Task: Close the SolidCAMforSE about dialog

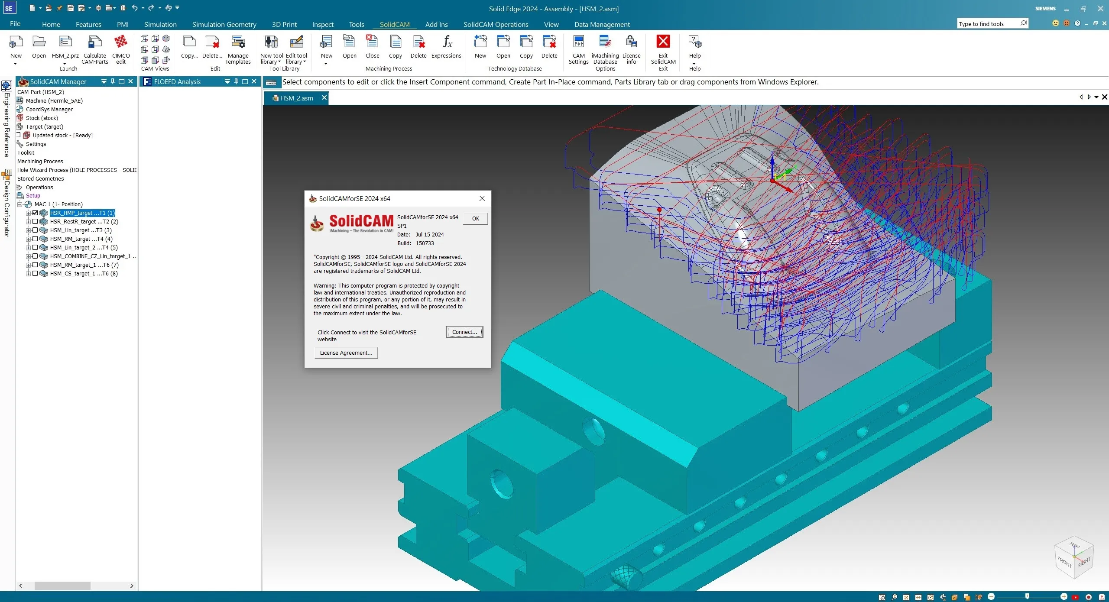Action: 482,198
